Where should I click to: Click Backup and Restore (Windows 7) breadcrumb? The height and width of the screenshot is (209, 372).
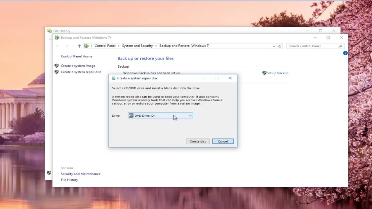point(184,46)
